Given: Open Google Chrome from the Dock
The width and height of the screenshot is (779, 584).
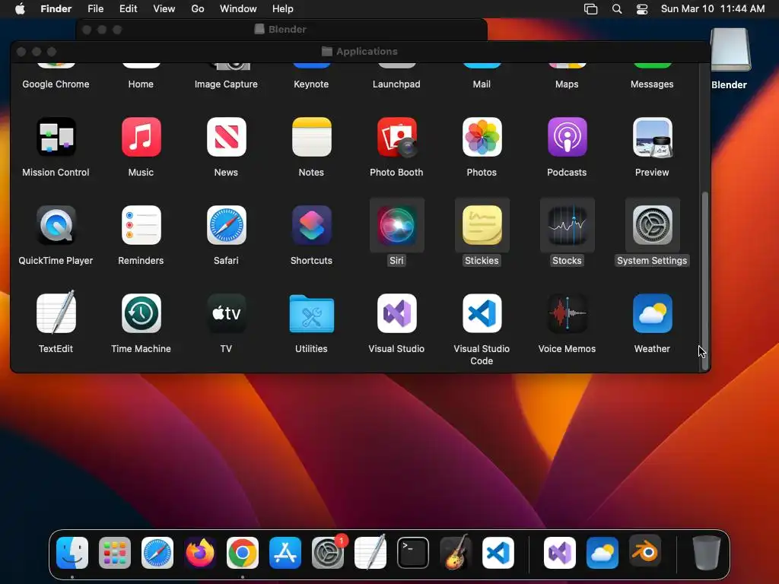Looking at the screenshot, I should tap(243, 553).
